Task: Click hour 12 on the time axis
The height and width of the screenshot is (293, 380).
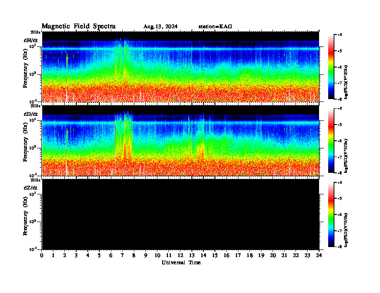Action: click(180, 256)
